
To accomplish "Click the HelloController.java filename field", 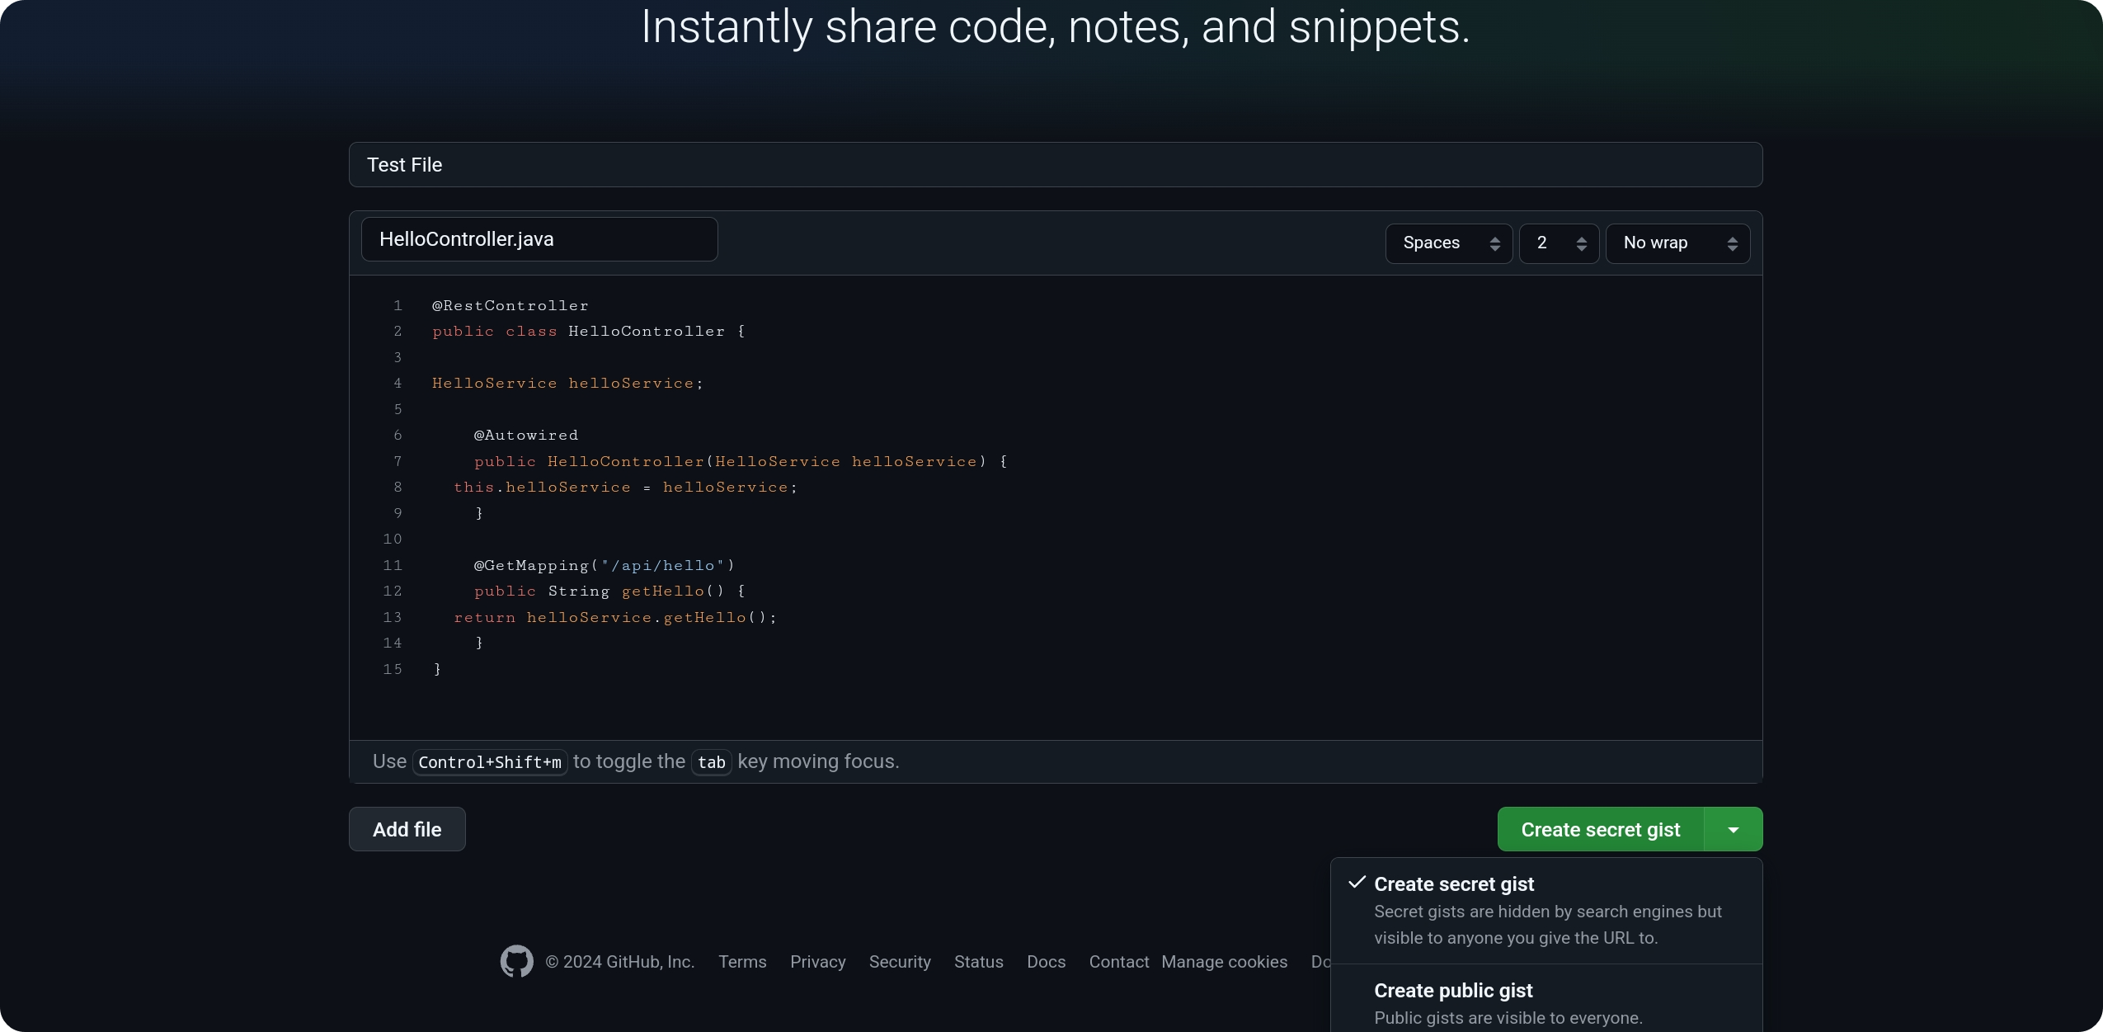I will pyautogui.click(x=539, y=239).
